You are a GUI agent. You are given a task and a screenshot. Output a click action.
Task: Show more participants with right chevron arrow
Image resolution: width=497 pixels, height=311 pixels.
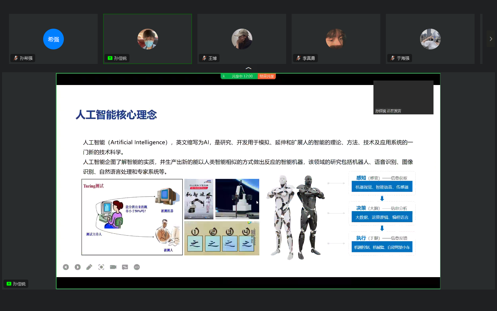(x=491, y=39)
